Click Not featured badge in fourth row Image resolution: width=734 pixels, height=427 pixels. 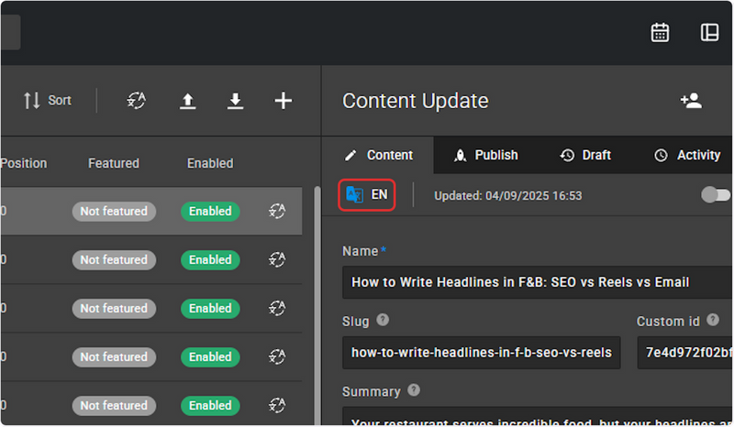pyautogui.click(x=114, y=357)
